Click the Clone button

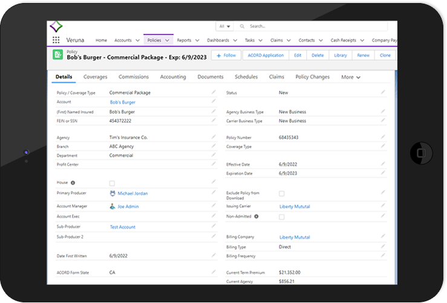385,55
